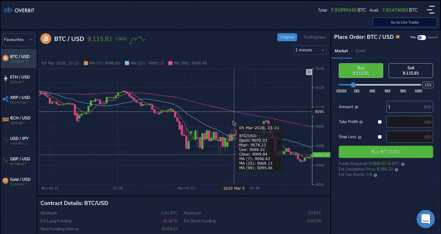This screenshot has width=441, height=234.
Task: Select BCH / USD in favourites list
Action: click(19, 120)
